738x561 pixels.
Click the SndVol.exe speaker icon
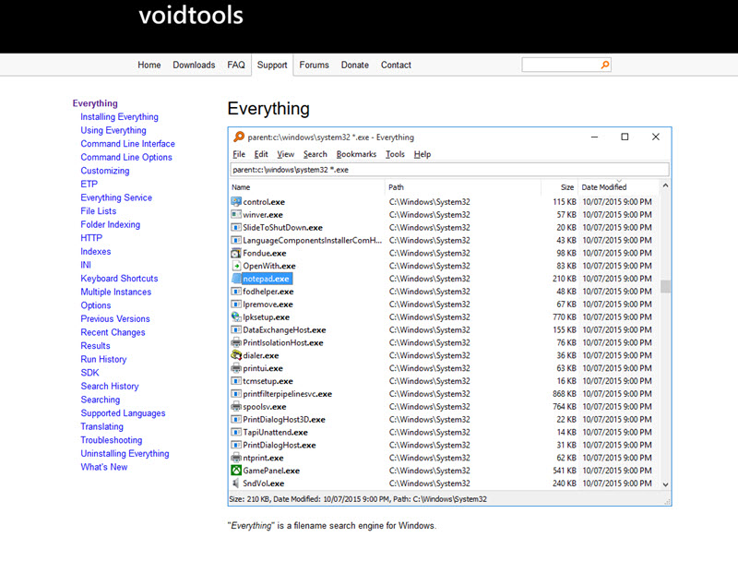[x=236, y=483]
